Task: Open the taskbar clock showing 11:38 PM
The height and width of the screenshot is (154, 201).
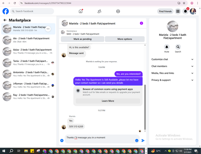Action: coord(187,151)
